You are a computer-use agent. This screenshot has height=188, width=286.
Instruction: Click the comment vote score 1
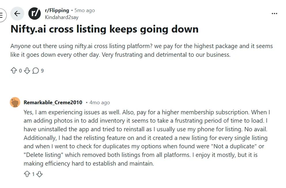click(33, 174)
